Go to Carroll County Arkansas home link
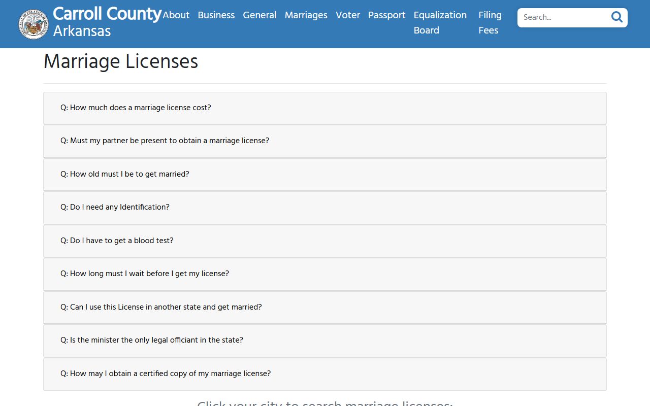Image resolution: width=650 pixels, height=406 pixels. click(x=107, y=22)
